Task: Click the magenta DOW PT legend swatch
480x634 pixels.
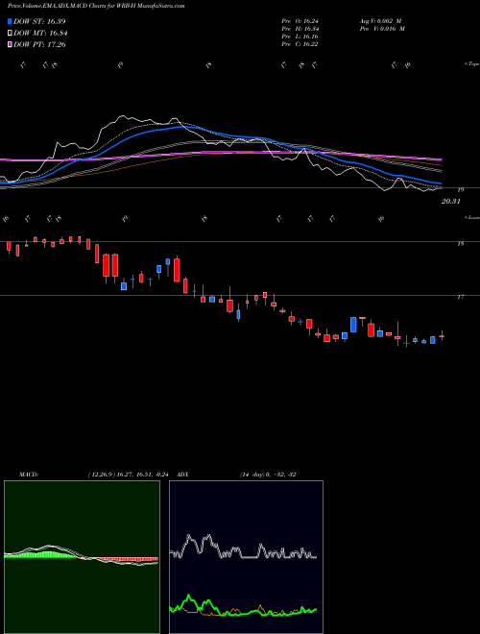Action: [x=10, y=44]
